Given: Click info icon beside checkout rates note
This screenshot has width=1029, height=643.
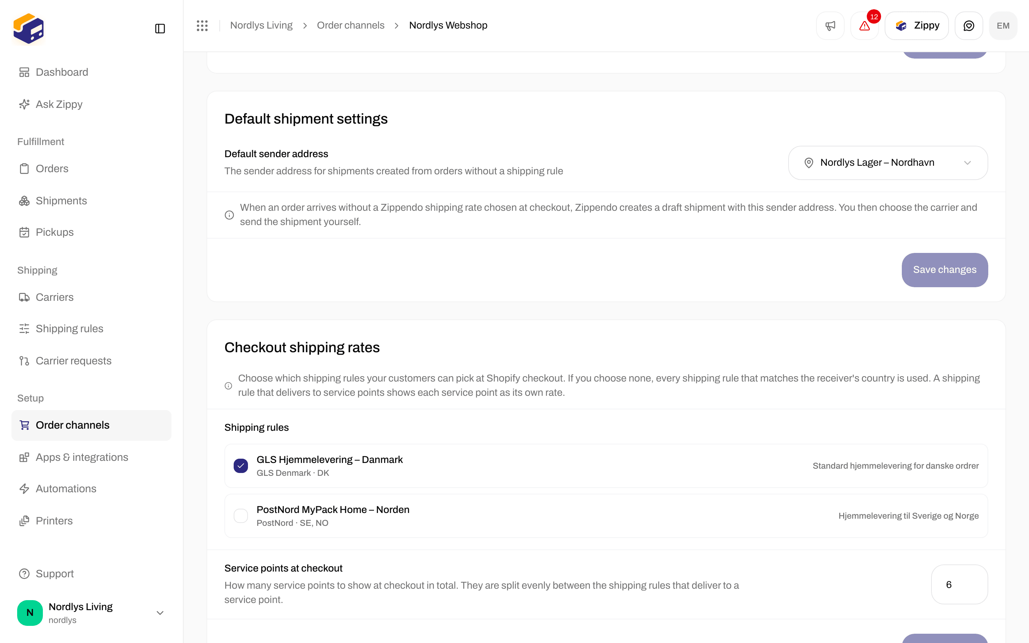Looking at the screenshot, I should 228,386.
